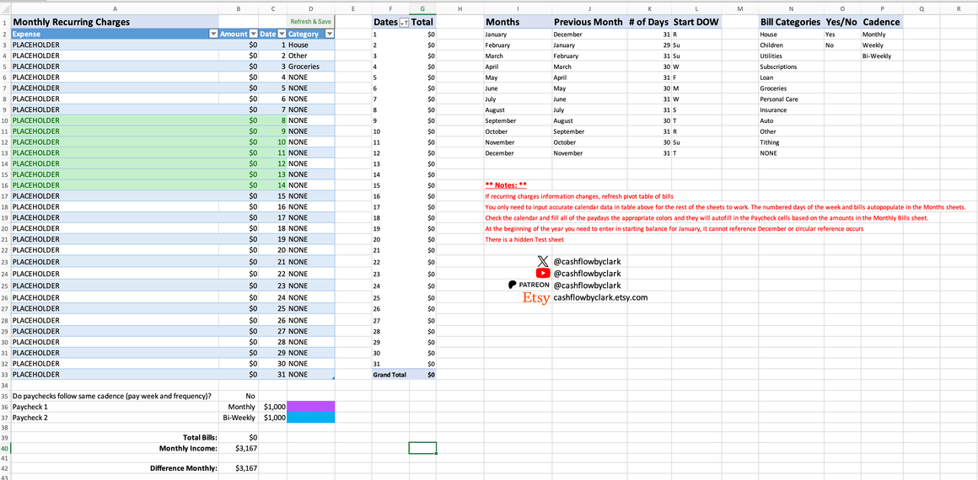The height and width of the screenshot is (480, 978).
Task: Select the 'Weekly' cell under Cadence header
Action: tap(881, 45)
